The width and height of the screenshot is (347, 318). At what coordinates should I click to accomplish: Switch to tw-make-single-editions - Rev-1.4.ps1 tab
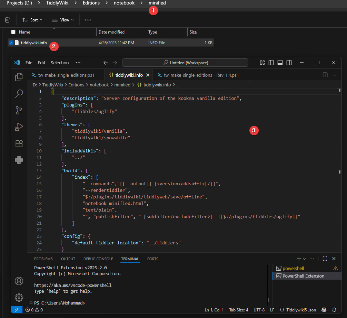(201, 75)
